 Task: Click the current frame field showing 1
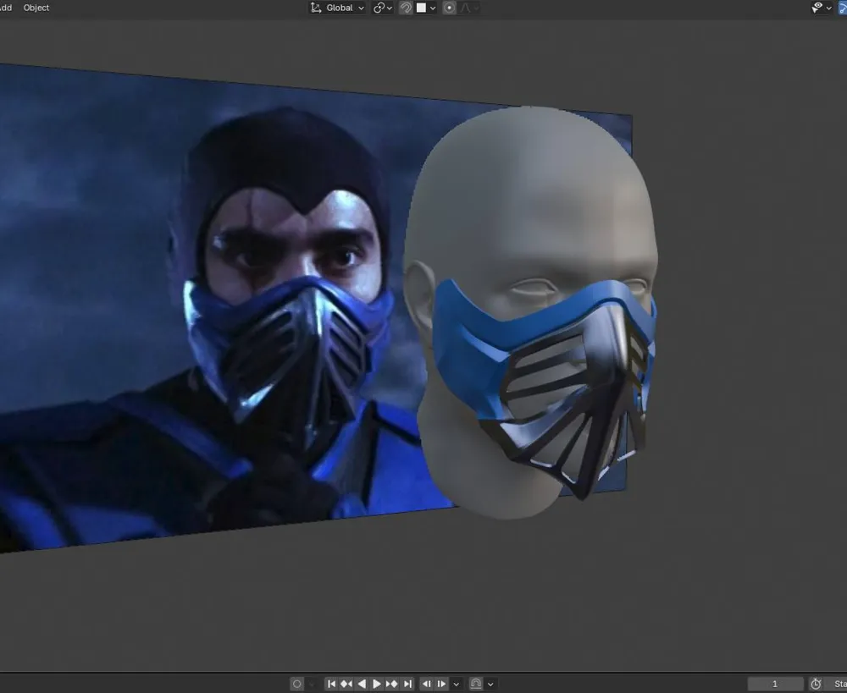coord(775,684)
